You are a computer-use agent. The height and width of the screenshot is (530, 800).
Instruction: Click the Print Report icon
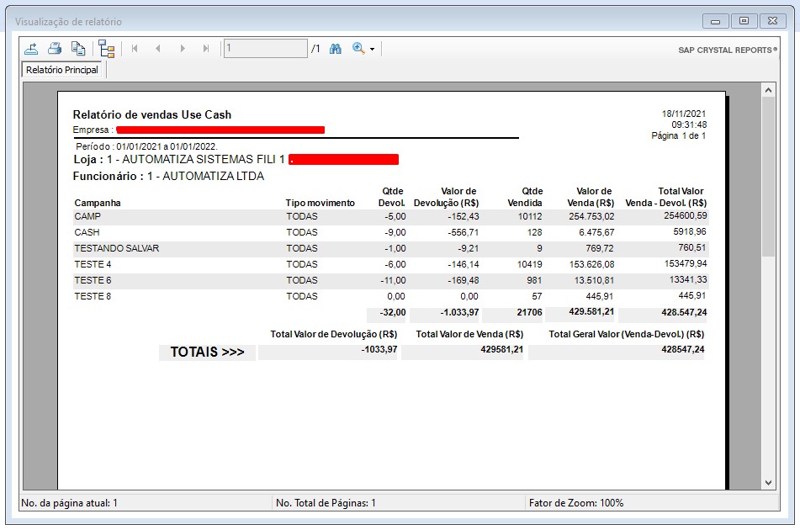point(55,49)
